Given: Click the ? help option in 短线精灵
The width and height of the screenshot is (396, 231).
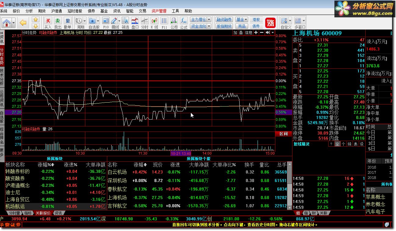Looking at the screenshot, I should point(331,144).
